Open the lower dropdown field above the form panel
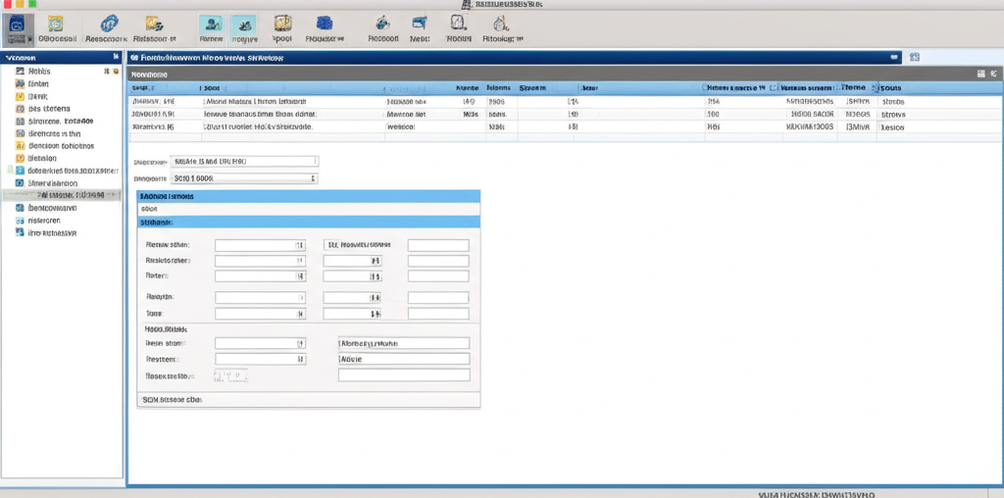Viewport: 1004px width, 498px height. pos(245,178)
